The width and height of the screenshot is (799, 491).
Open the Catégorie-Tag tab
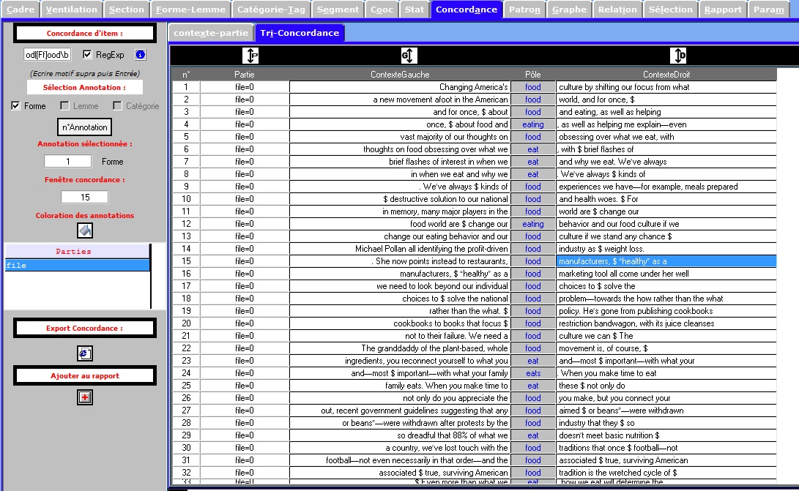tap(271, 10)
